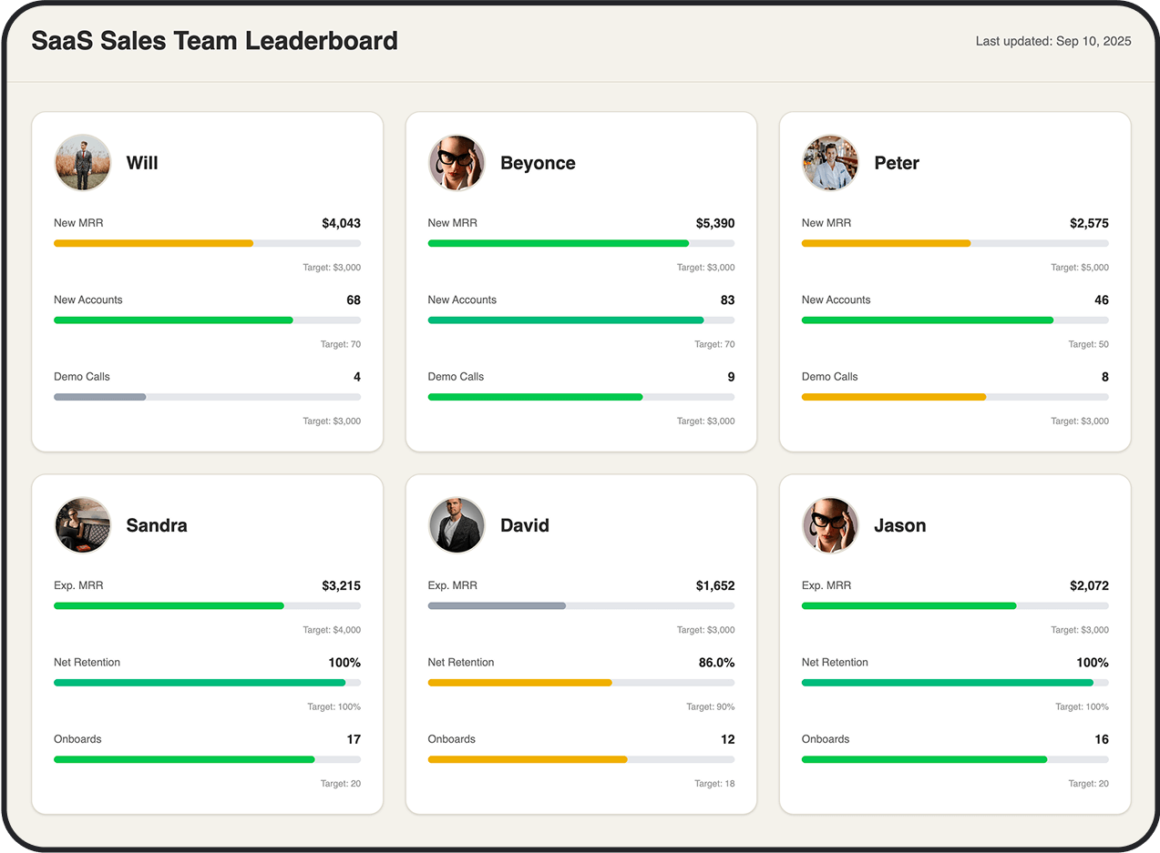Click Peter's Target: $5,000 label
The width and height of the screenshot is (1160, 853).
1082,267
